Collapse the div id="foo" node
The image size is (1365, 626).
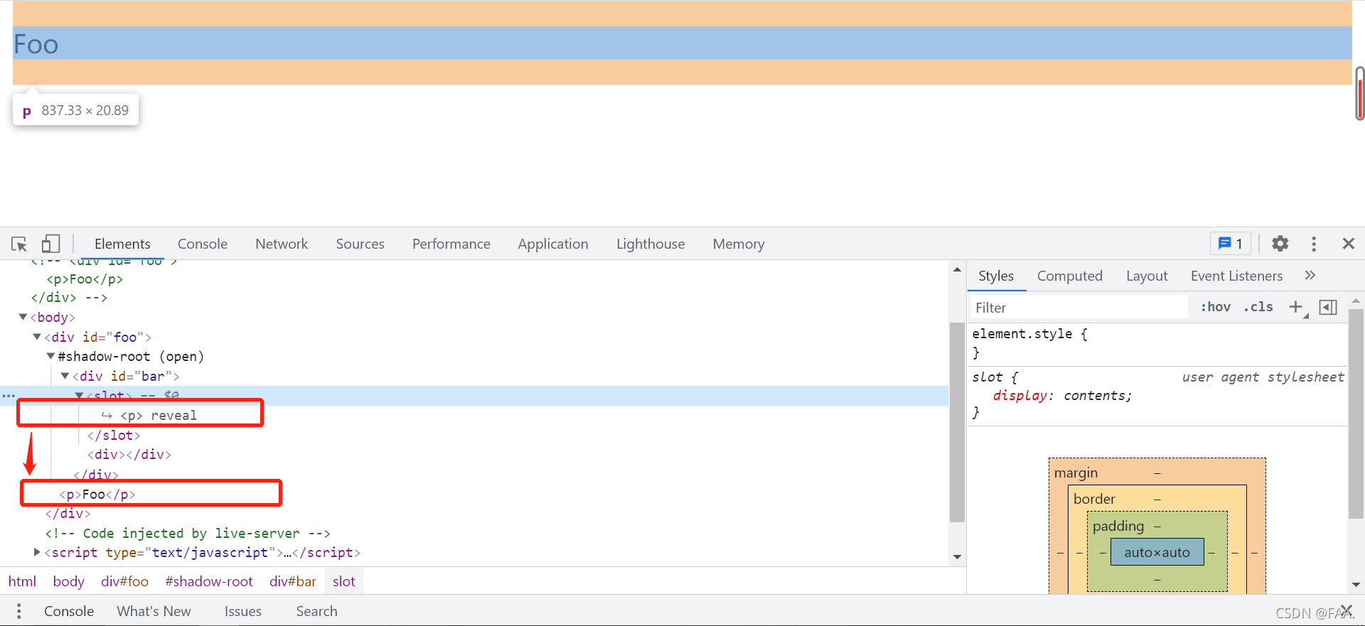37,337
